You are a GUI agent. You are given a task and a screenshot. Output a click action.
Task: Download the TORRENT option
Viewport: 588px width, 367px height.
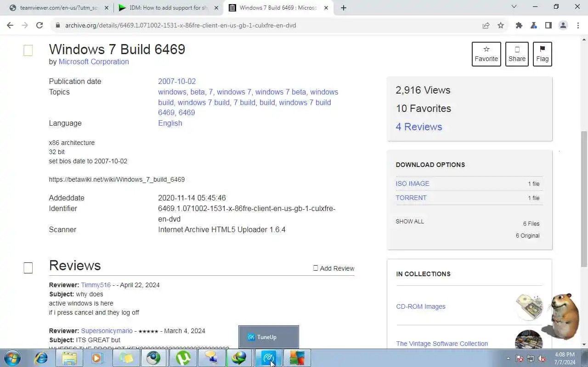pos(411,198)
